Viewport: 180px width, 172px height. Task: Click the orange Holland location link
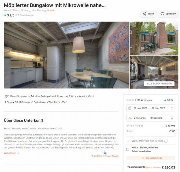tap(51, 11)
